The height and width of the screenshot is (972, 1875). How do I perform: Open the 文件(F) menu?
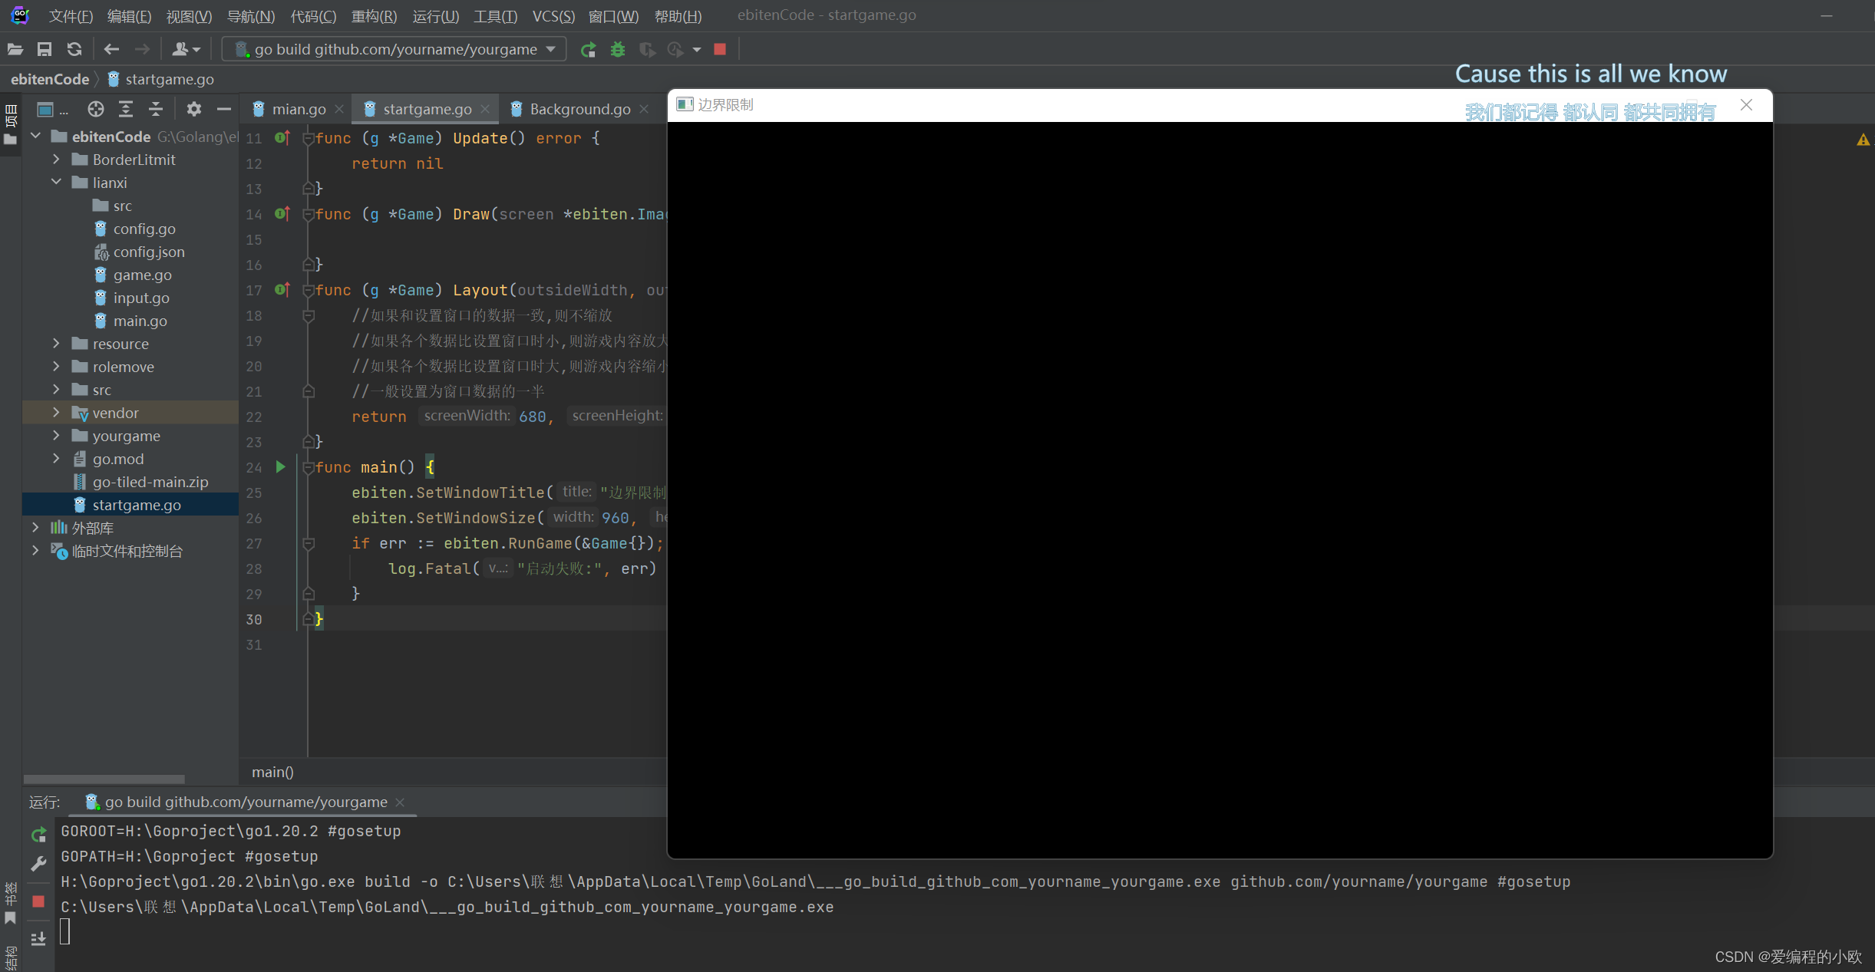[x=71, y=16]
